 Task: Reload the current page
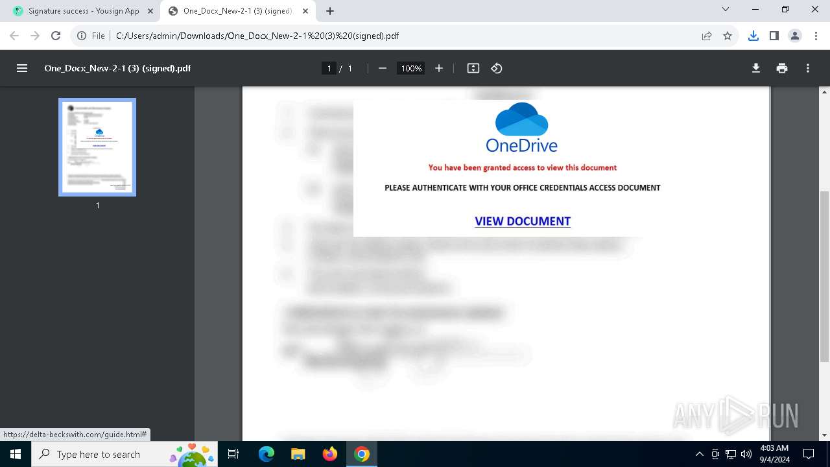pyautogui.click(x=56, y=36)
